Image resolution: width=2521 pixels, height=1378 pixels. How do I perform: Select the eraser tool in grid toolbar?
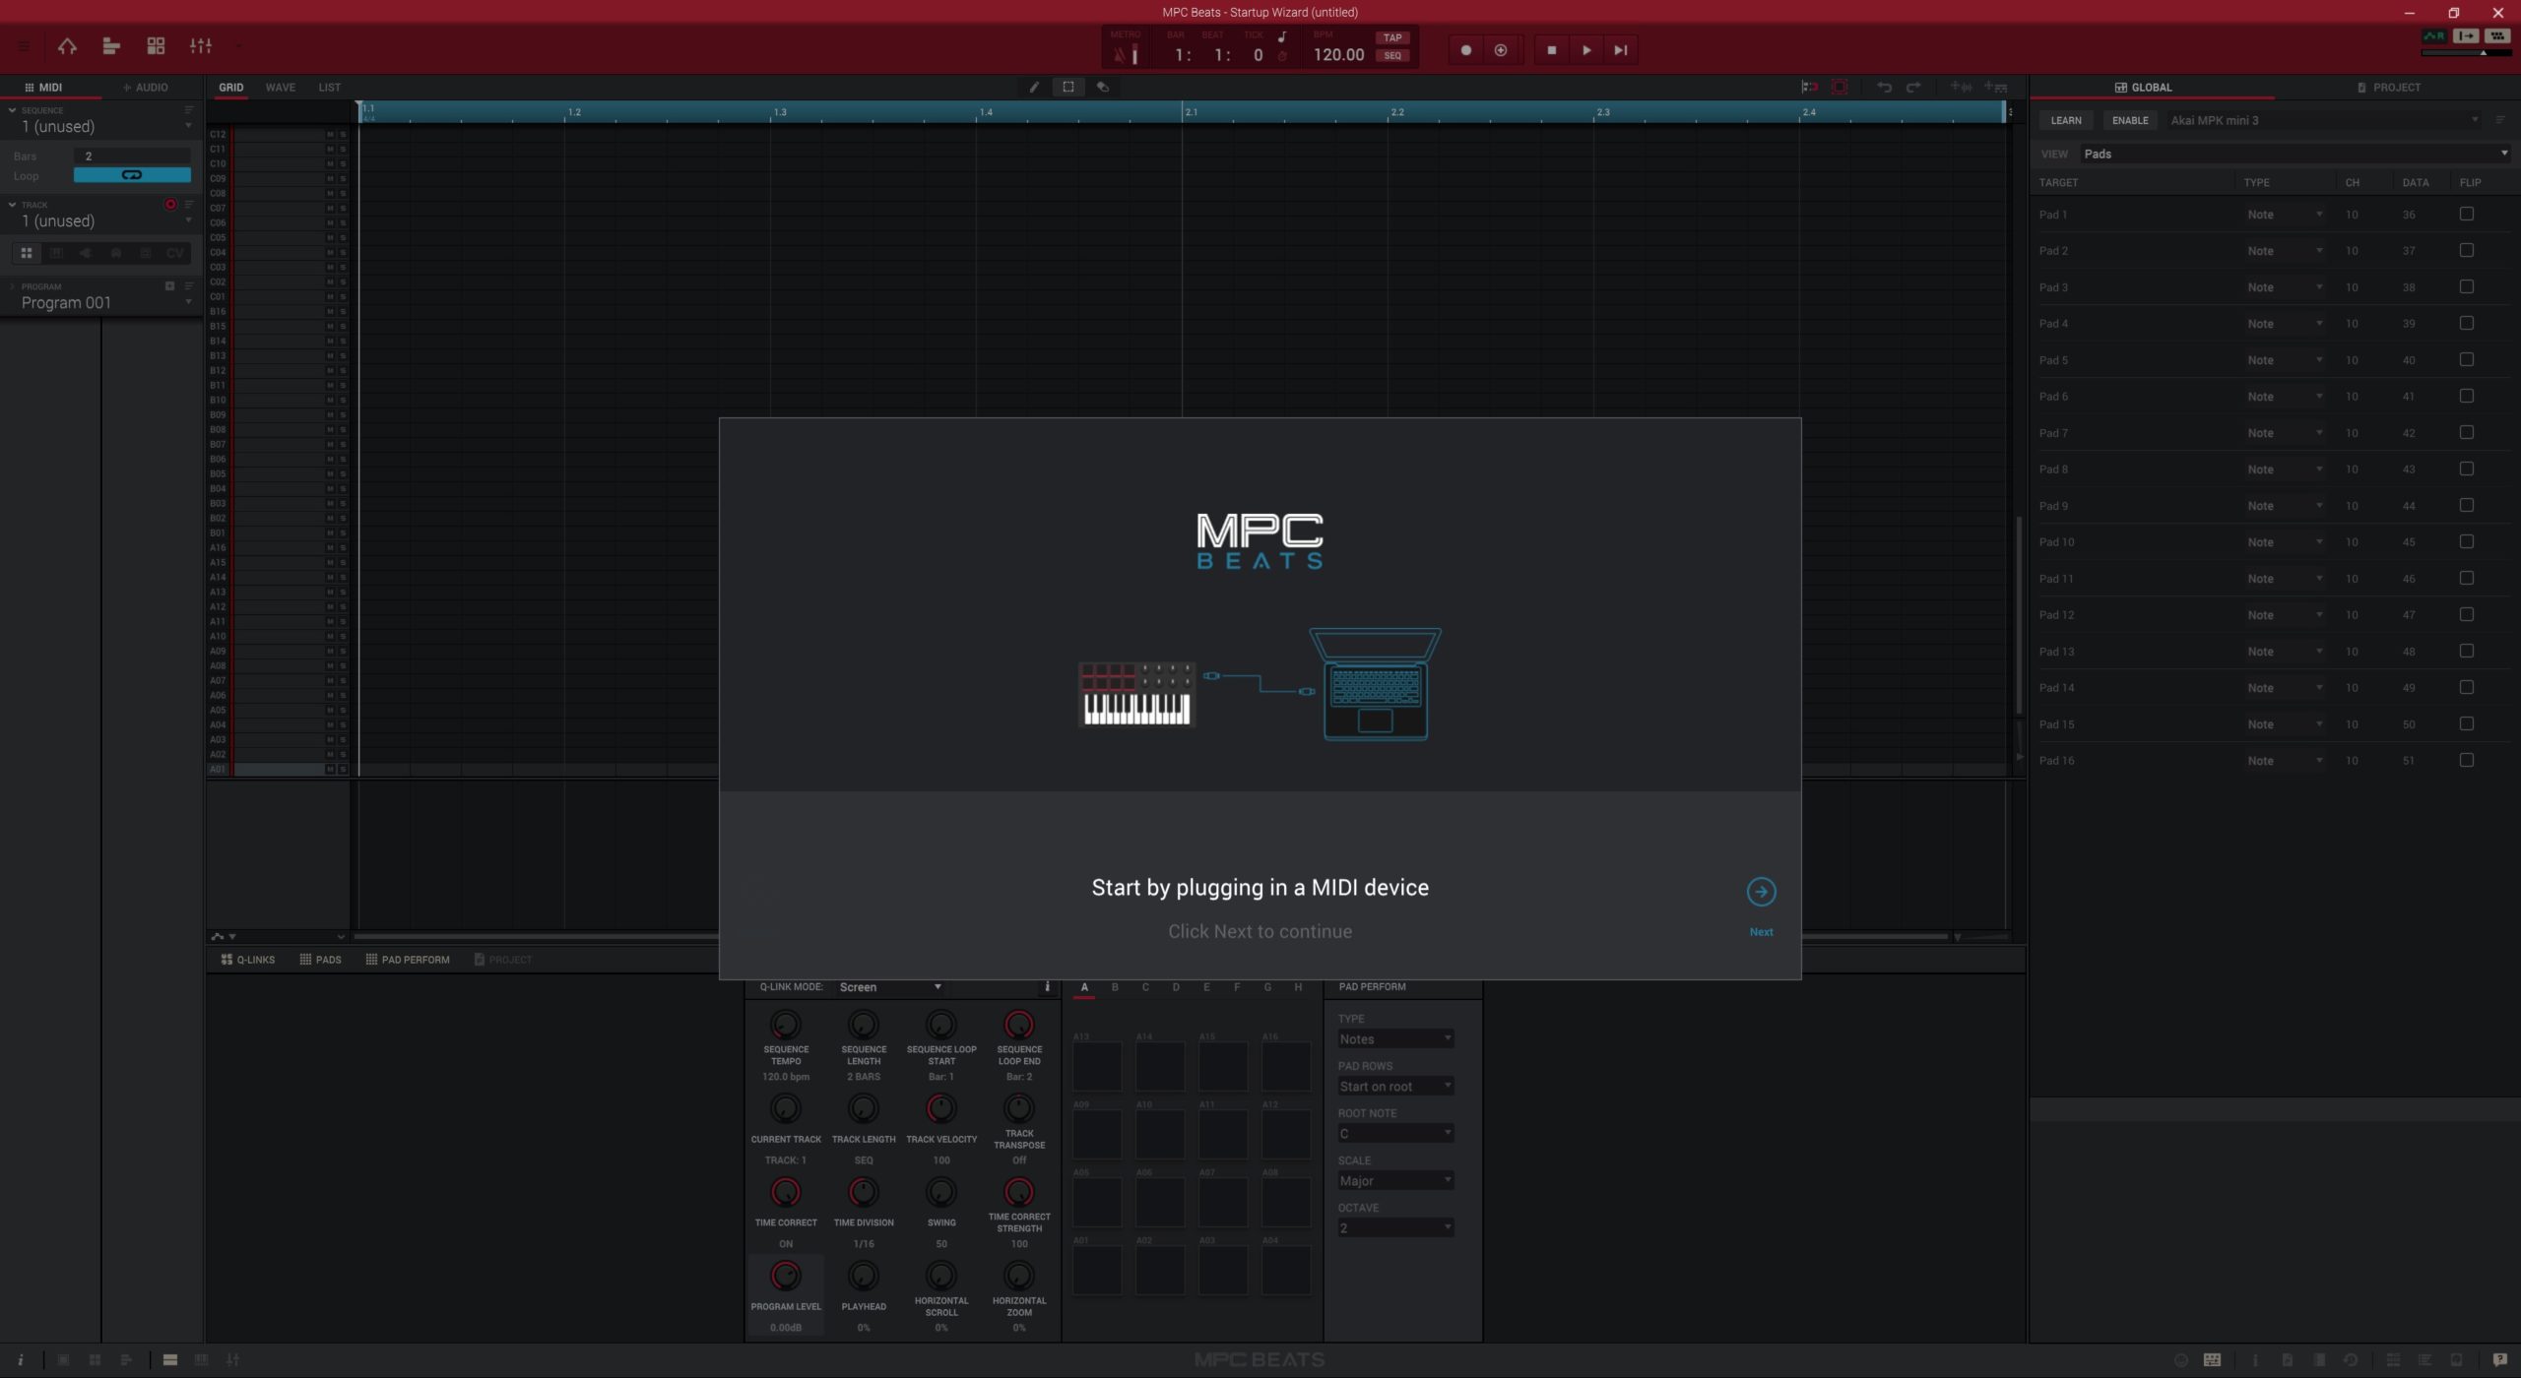pos(1103,88)
